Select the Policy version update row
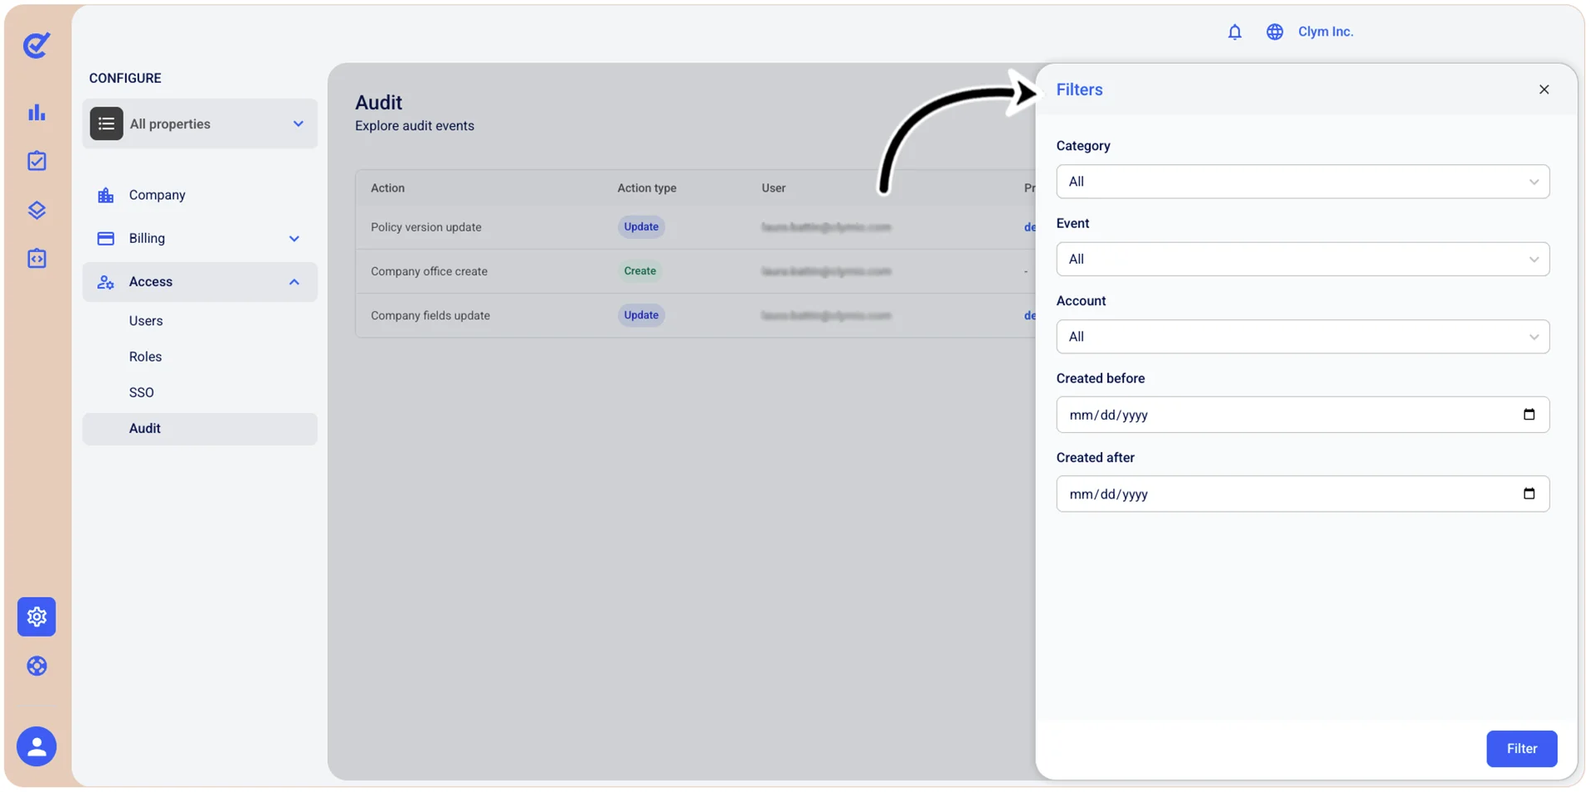The image size is (1590, 792). tap(696, 227)
